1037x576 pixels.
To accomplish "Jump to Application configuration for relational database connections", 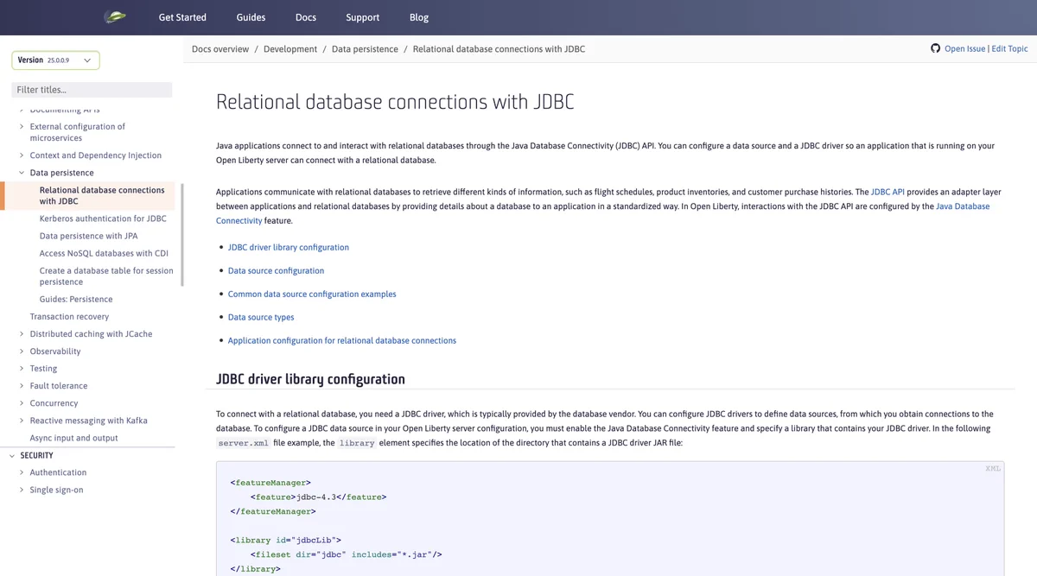I will click(342, 340).
